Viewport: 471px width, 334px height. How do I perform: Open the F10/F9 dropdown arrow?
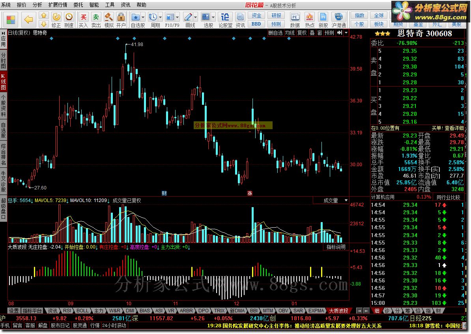coord(177,17)
